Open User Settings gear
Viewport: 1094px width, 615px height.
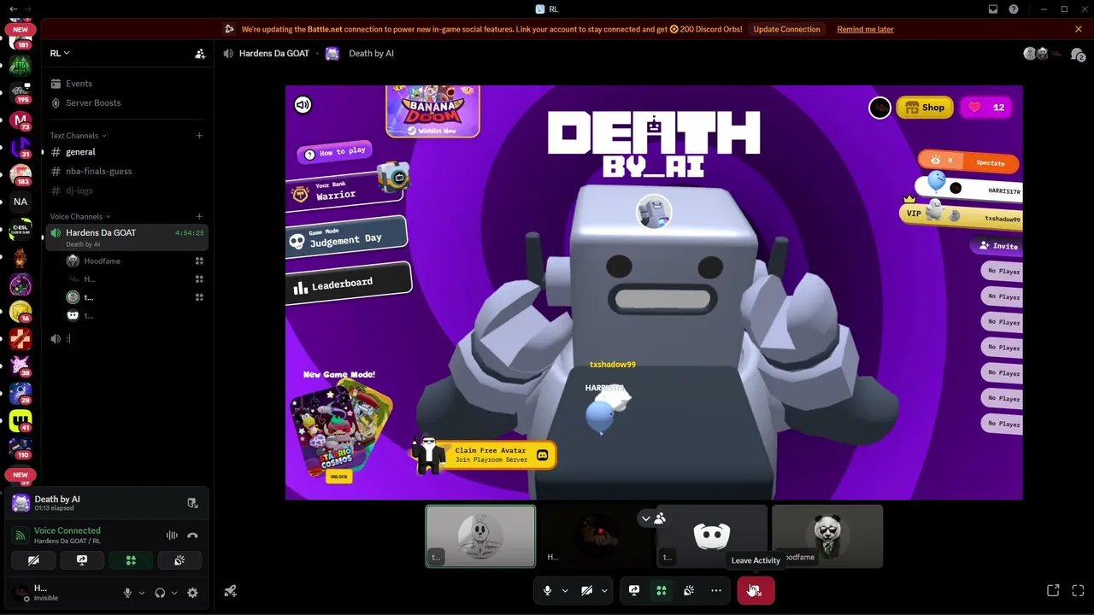click(x=192, y=593)
